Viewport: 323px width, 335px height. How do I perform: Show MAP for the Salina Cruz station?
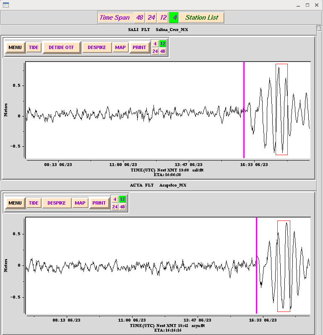(x=120, y=47)
